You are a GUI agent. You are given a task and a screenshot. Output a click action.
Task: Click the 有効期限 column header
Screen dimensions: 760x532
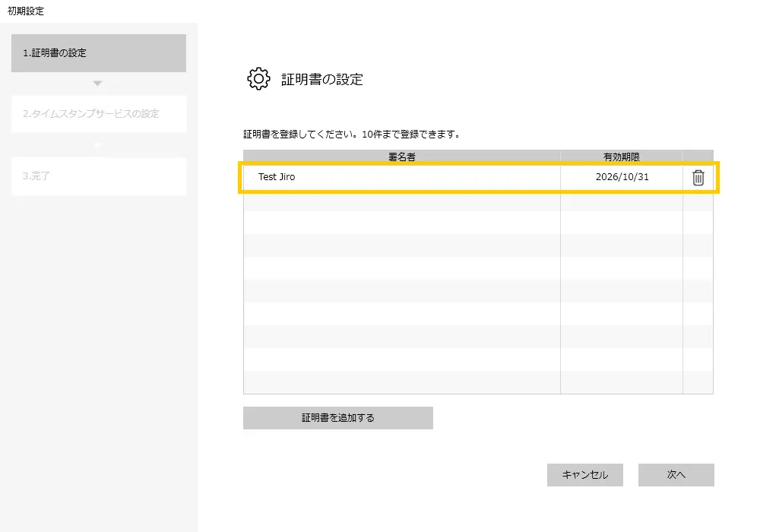click(621, 157)
